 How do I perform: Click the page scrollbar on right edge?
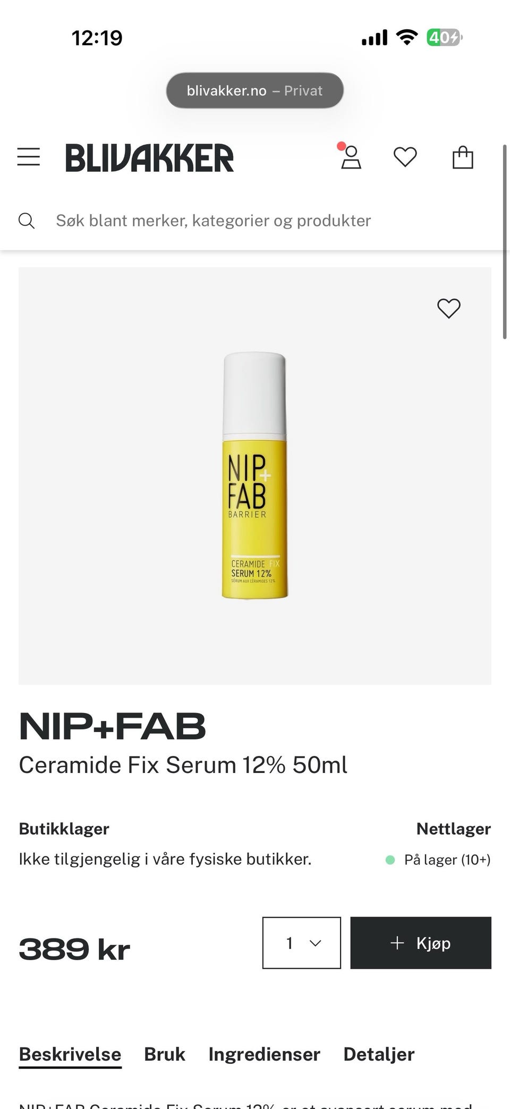coord(505,241)
